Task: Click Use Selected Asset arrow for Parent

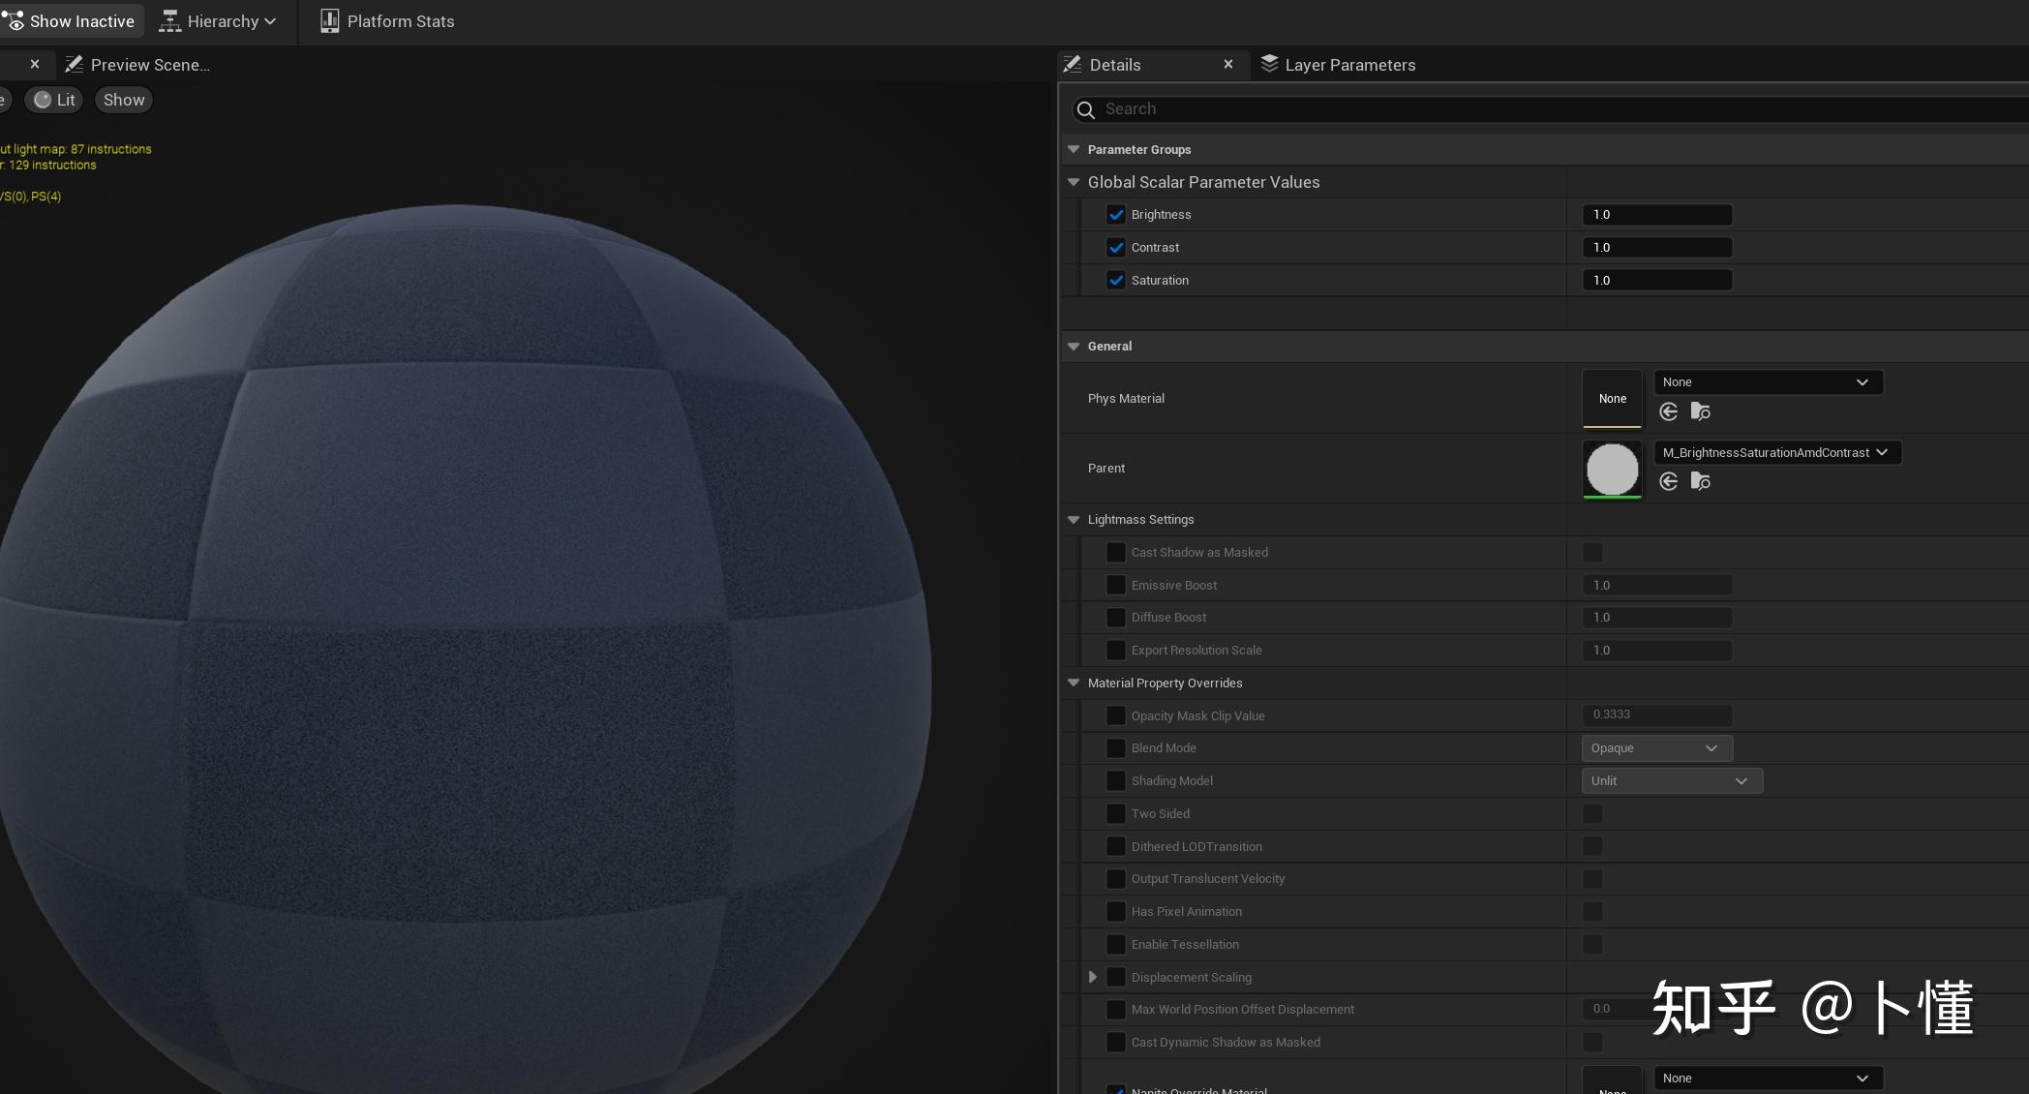Action: pos(1668,481)
